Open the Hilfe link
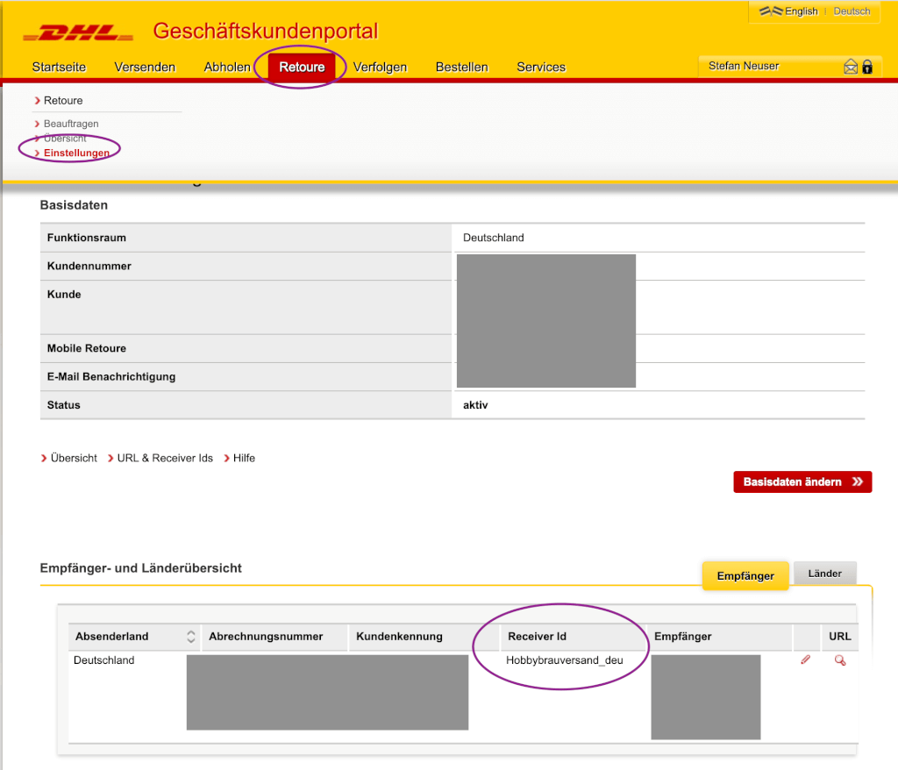Image resolution: width=898 pixels, height=770 pixels. point(244,459)
